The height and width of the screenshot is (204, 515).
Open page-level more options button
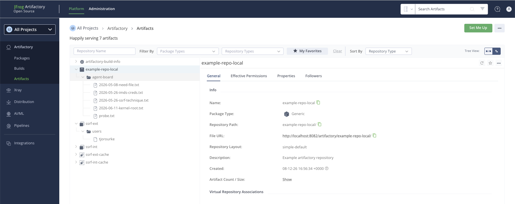pos(500,28)
